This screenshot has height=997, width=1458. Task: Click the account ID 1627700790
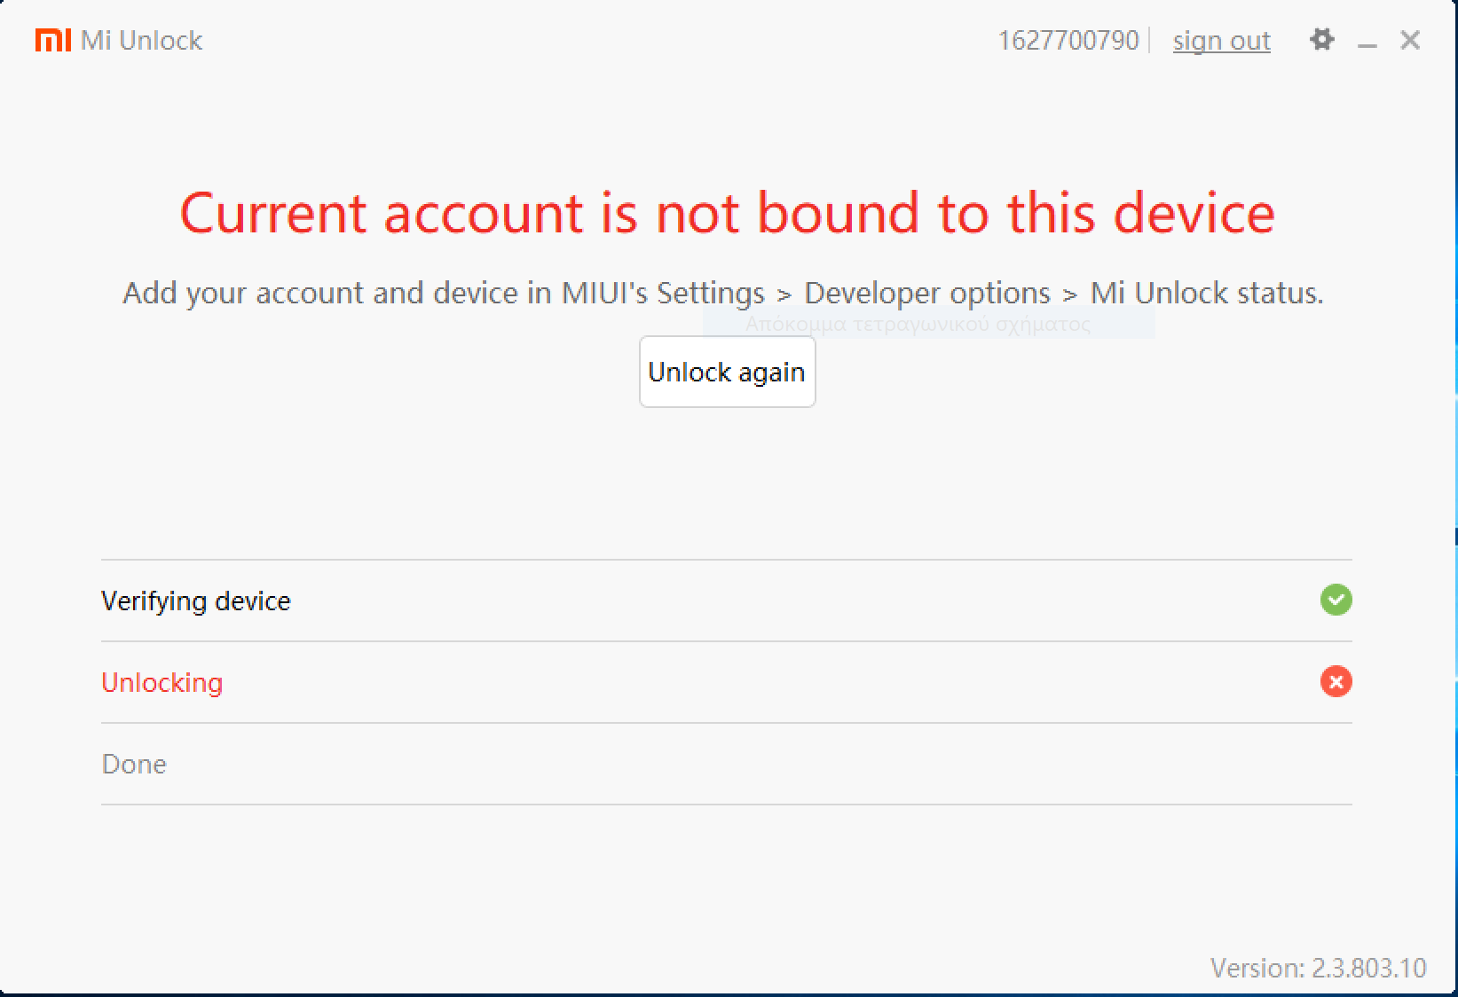1068,41
